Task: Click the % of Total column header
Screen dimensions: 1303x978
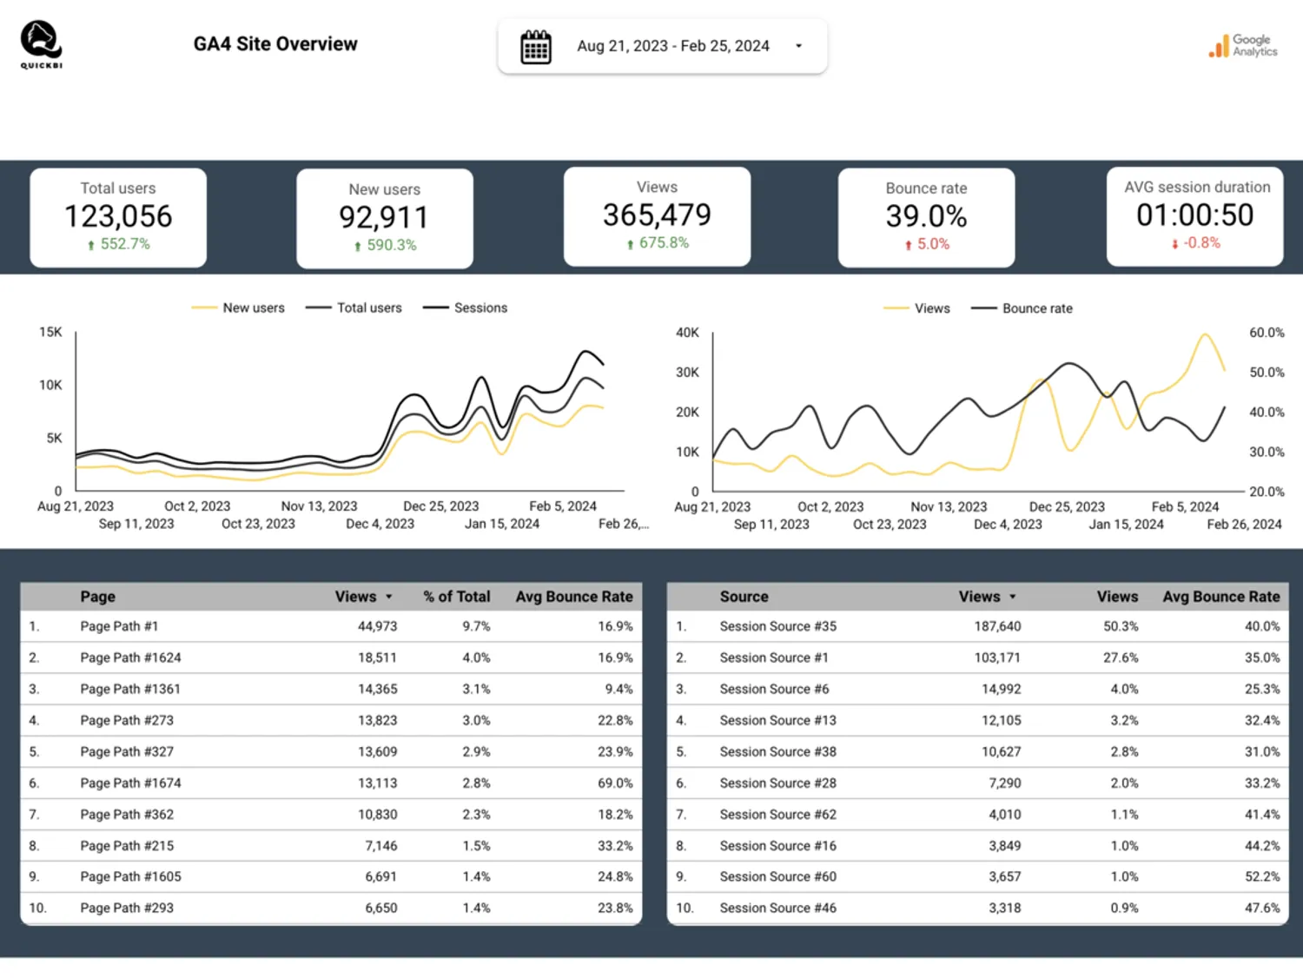Action: tap(456, 597)
